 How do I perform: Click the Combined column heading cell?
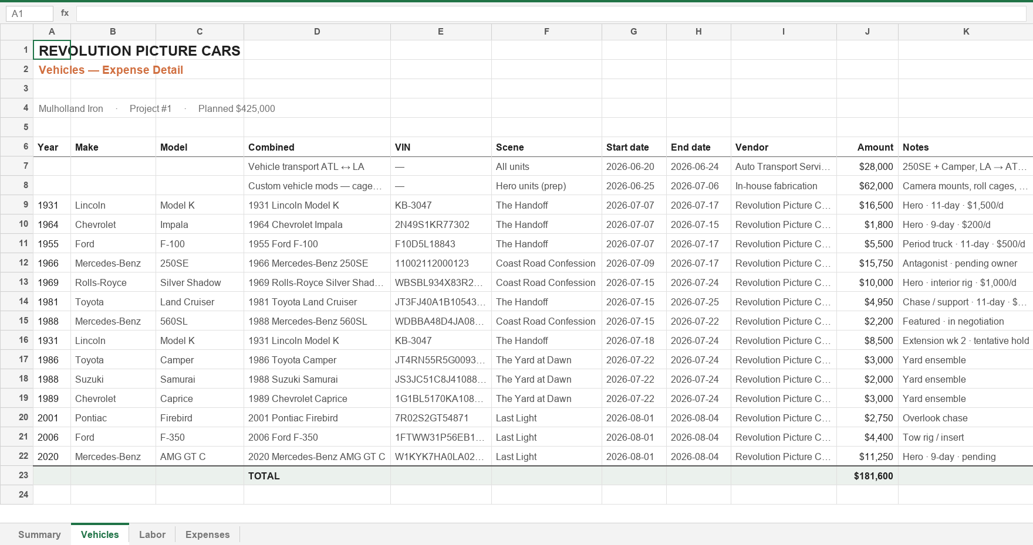click(317, 147)
